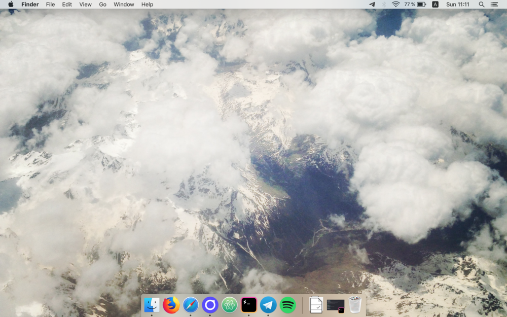Open Notification Center list icon
The width and height of the screenshot is (507, 317).
click(x=494, y=4)
